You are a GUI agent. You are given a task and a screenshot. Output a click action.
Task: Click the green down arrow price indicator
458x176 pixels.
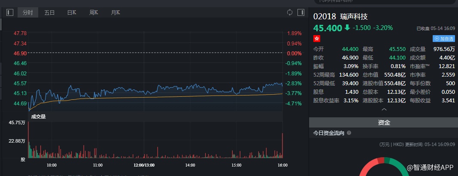point(347,28)
